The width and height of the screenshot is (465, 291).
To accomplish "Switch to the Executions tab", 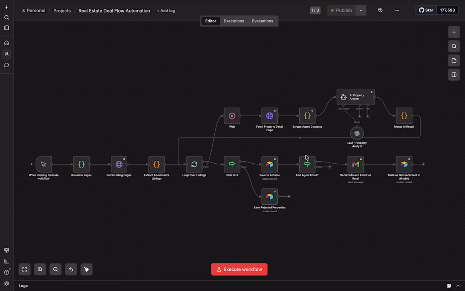I will click(234, 21).
